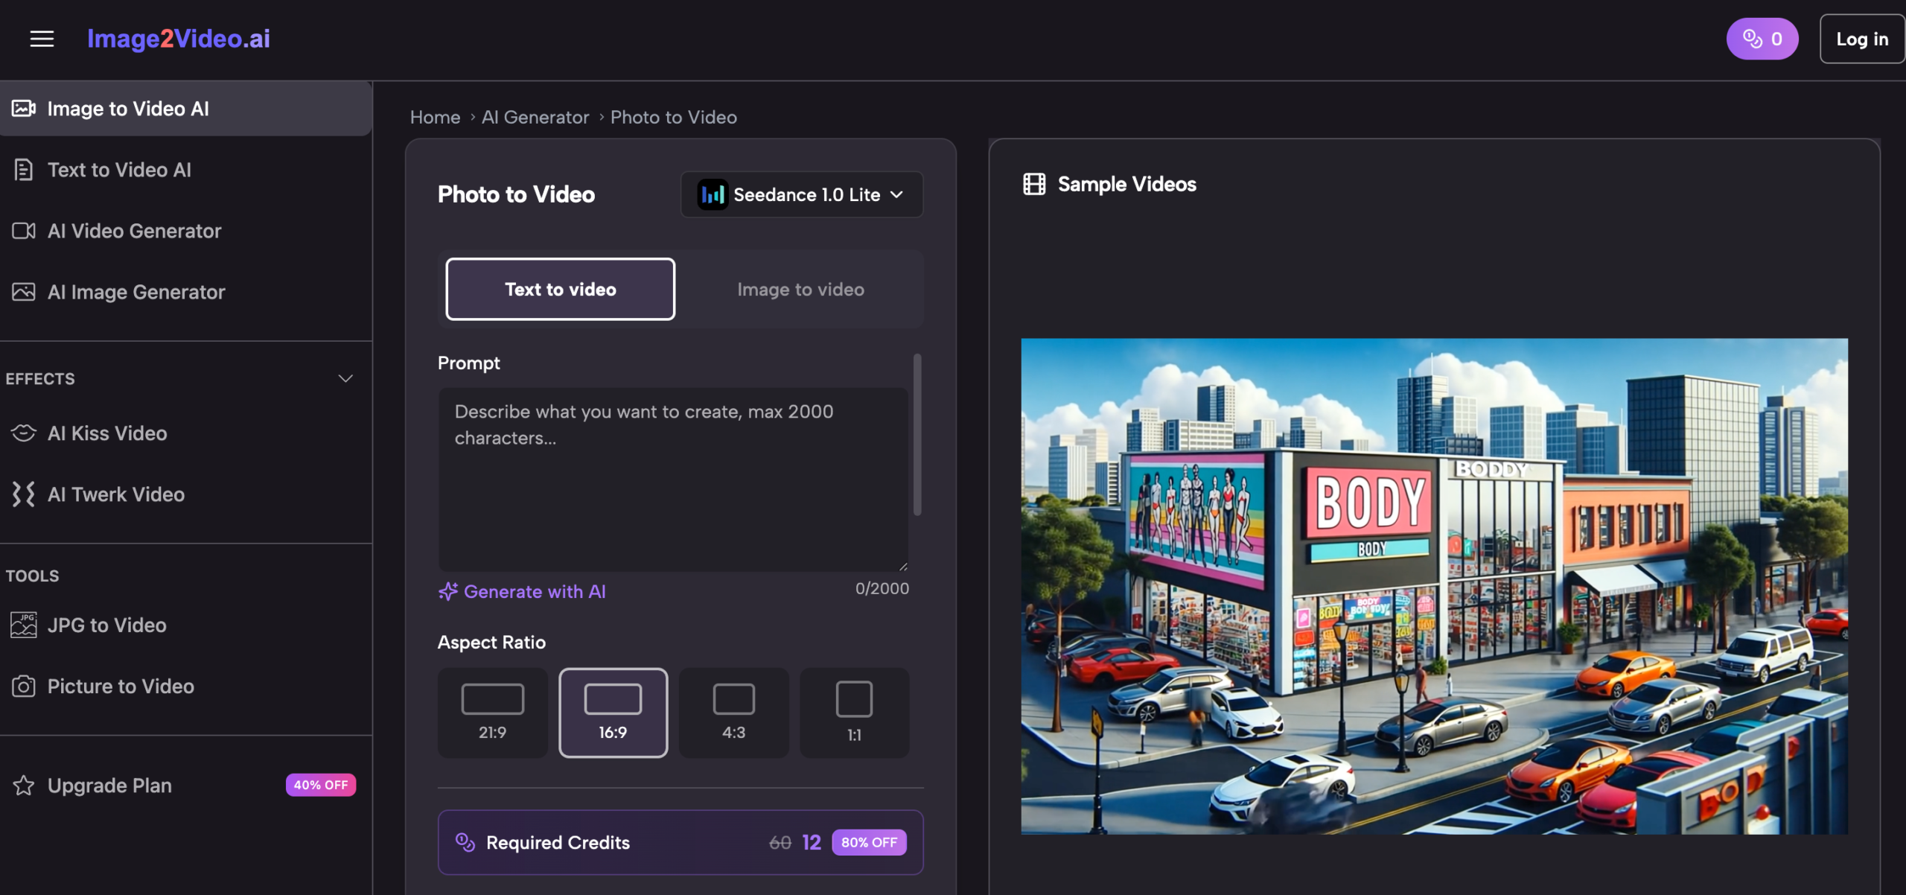Switch to the Image to video tab
Image resolution: width=1906 pixels, height=895 pixels.
[x=800, y=290]
